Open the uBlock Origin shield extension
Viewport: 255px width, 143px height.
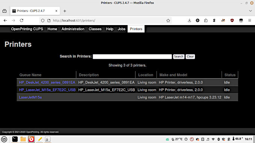click(232, 21)
